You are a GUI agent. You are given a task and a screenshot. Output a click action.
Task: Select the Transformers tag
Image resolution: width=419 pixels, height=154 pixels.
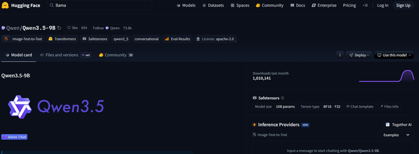pos(62,39)
